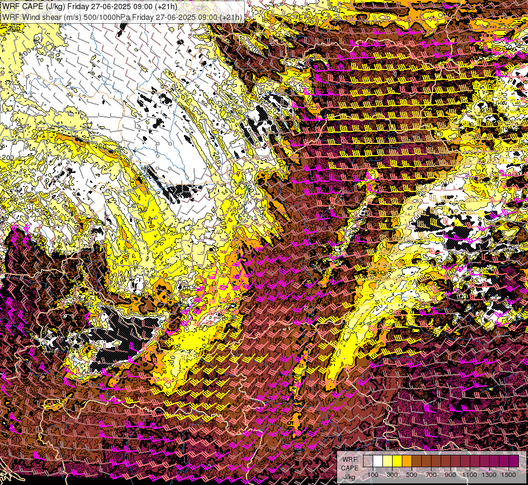
Task: Click the 100 legend value
Action: pos(373,475)
